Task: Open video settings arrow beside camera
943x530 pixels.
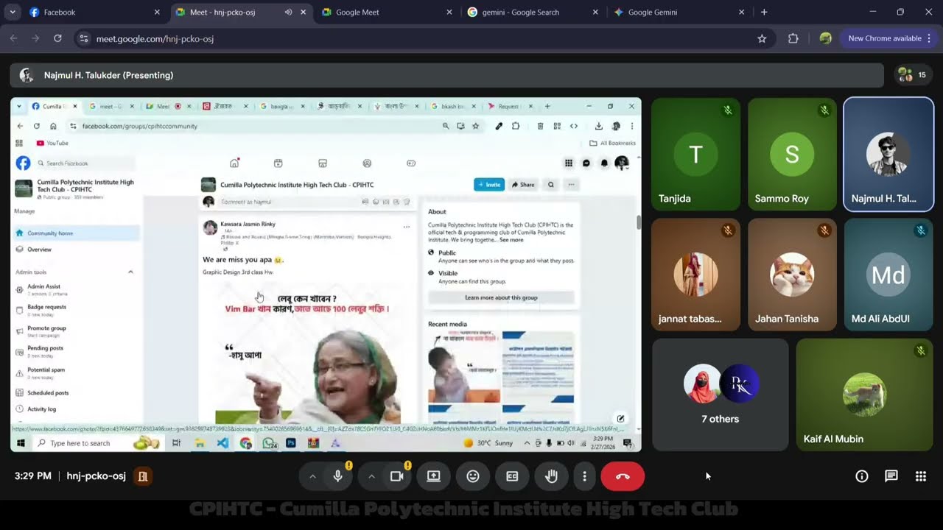Action: point(371,476)
